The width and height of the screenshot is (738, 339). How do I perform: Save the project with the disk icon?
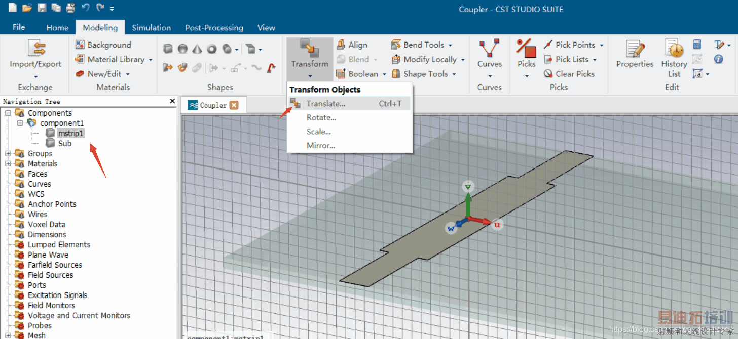(42, 8)
